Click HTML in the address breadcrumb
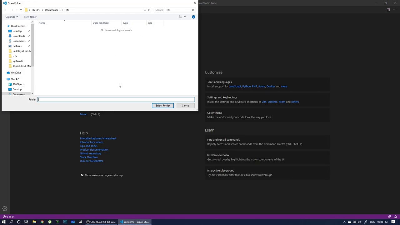This screenshot has height=225, width=400. point(66,10)
